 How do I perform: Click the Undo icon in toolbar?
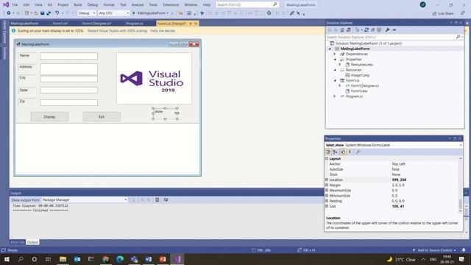point(57,13)
